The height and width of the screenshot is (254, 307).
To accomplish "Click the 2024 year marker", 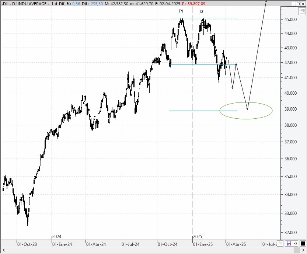I will [57, 237].
